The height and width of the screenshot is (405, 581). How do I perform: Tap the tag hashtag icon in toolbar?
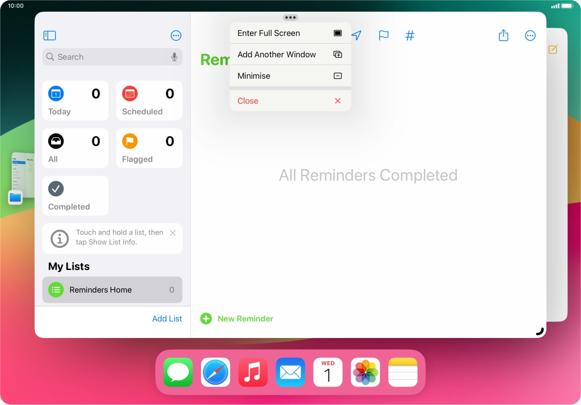(410, 35)
